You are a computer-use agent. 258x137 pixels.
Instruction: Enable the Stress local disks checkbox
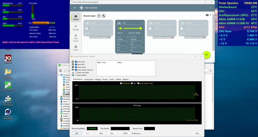coord(76,72)
